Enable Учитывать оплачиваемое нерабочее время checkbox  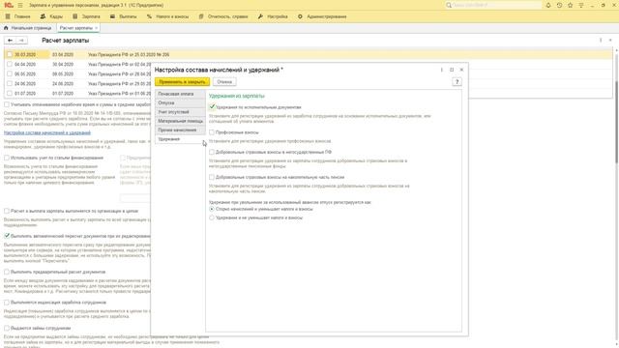click(x=7, y=104)
